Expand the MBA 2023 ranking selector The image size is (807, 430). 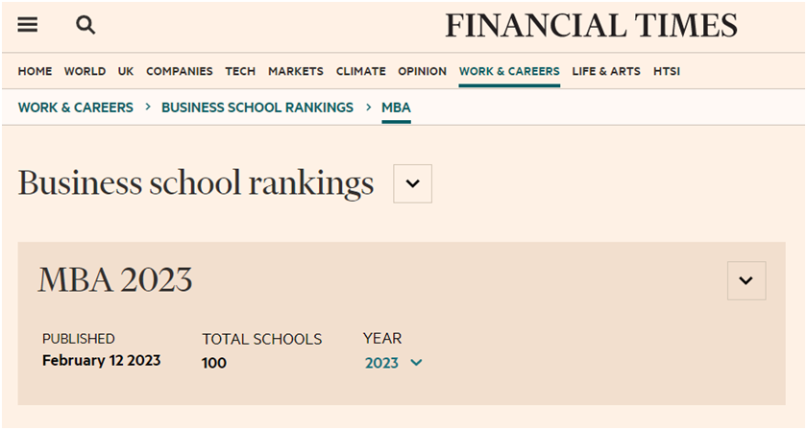[746, 281]
